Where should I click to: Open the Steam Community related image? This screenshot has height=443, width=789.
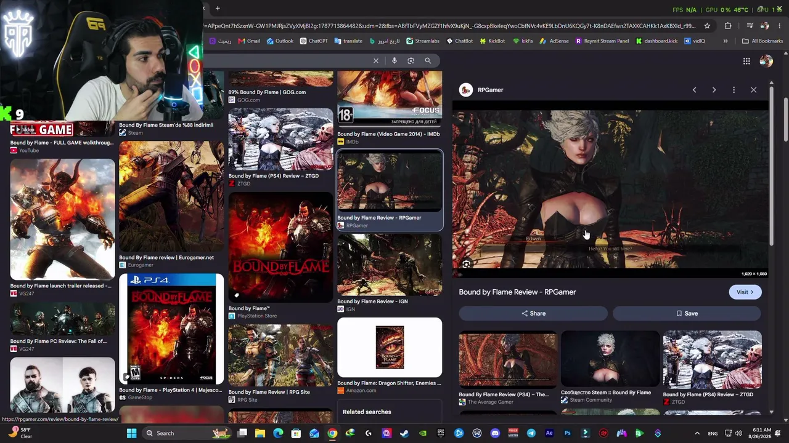point(610,359)
